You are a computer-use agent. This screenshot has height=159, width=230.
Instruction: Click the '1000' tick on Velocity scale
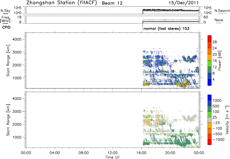pos(217,100)
